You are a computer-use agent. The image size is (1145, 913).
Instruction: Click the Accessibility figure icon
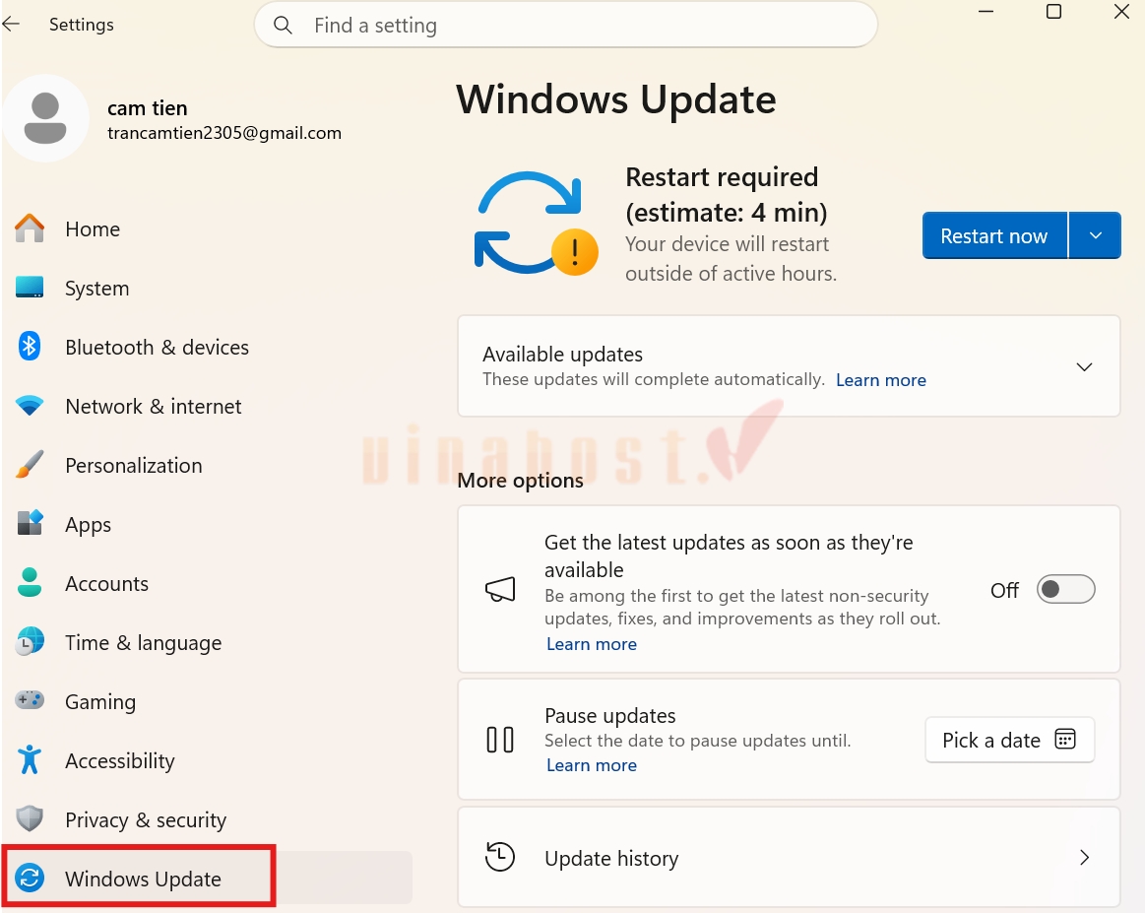(30, 759)
